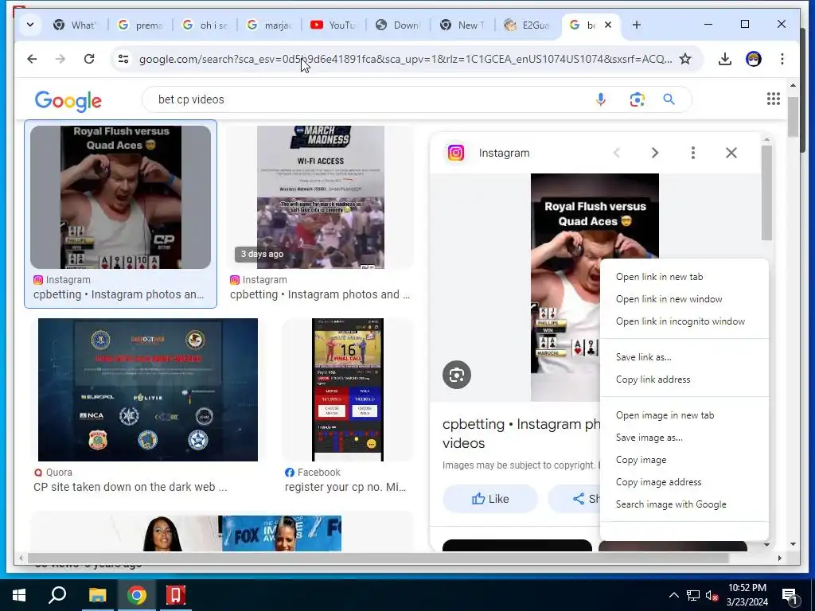815x611 pixels.
Task: Open preview panel more options dots
Action: [x=693, y=153]
